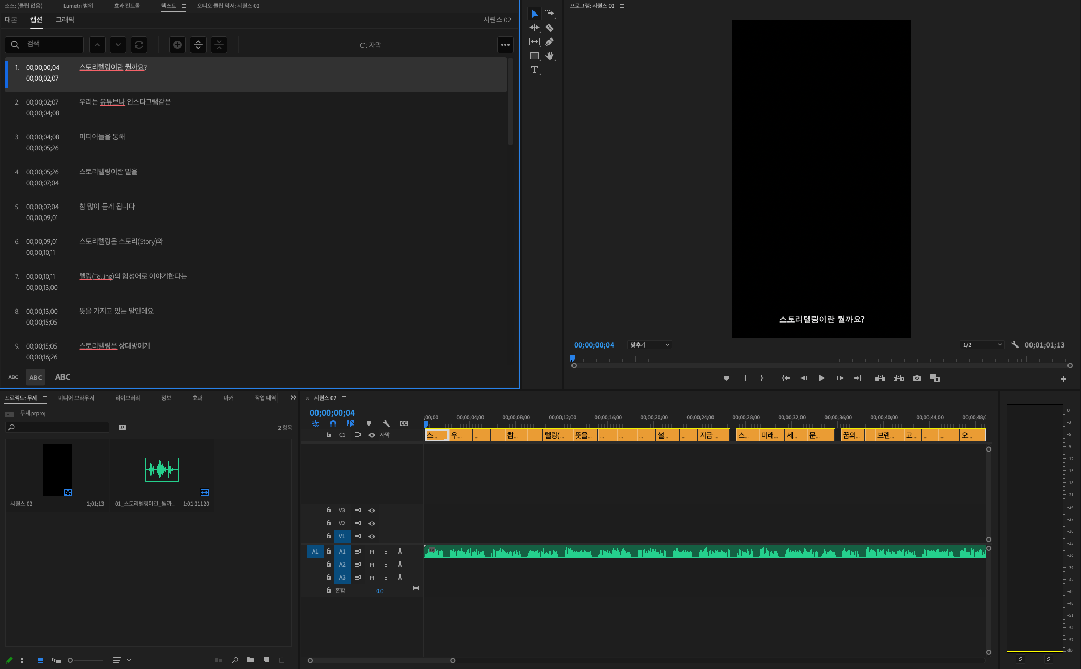
Task: Select the 시퀀스 02 thumbnail in Project
Action: click(57, 470)
